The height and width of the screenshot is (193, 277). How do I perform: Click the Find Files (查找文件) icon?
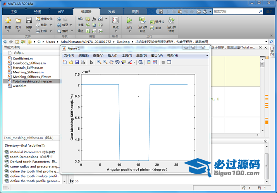[x=38, y=19]
